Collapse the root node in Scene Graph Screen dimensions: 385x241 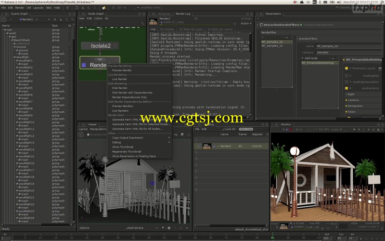2,30
